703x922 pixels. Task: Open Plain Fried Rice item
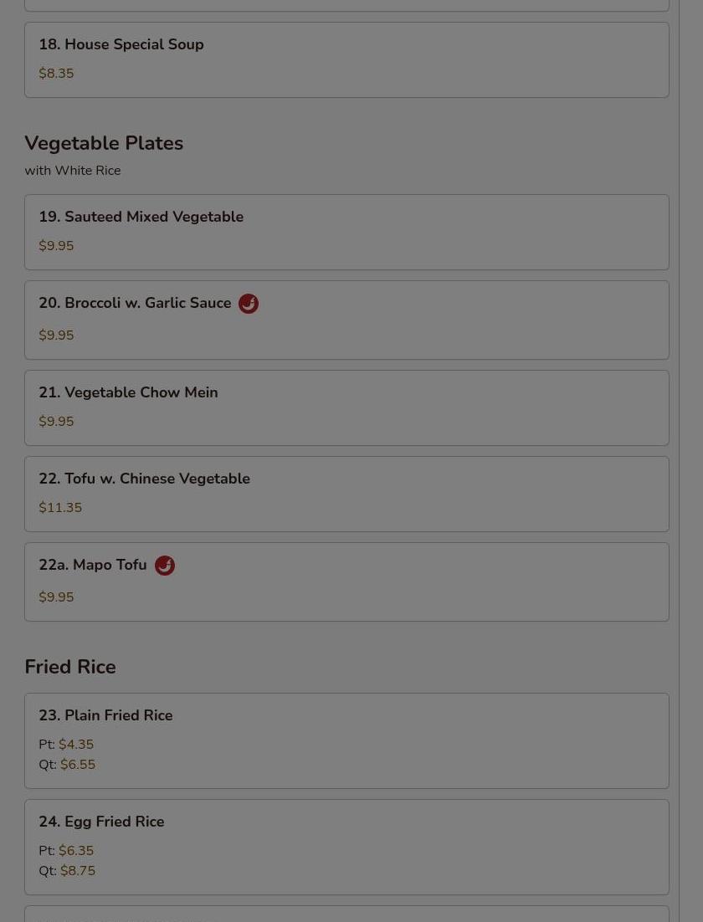click(x=105, y=716)
